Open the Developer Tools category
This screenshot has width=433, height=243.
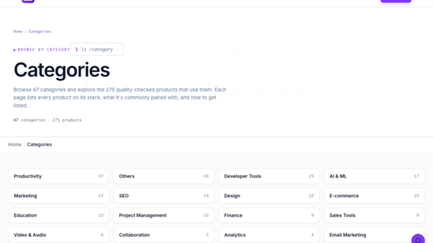click(269, 176)
